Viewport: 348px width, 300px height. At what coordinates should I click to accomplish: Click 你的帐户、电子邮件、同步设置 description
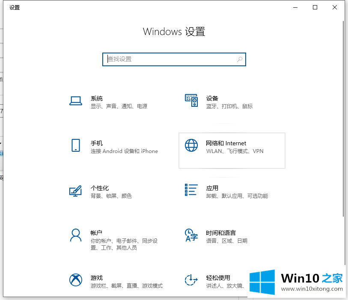coord(124,244)
